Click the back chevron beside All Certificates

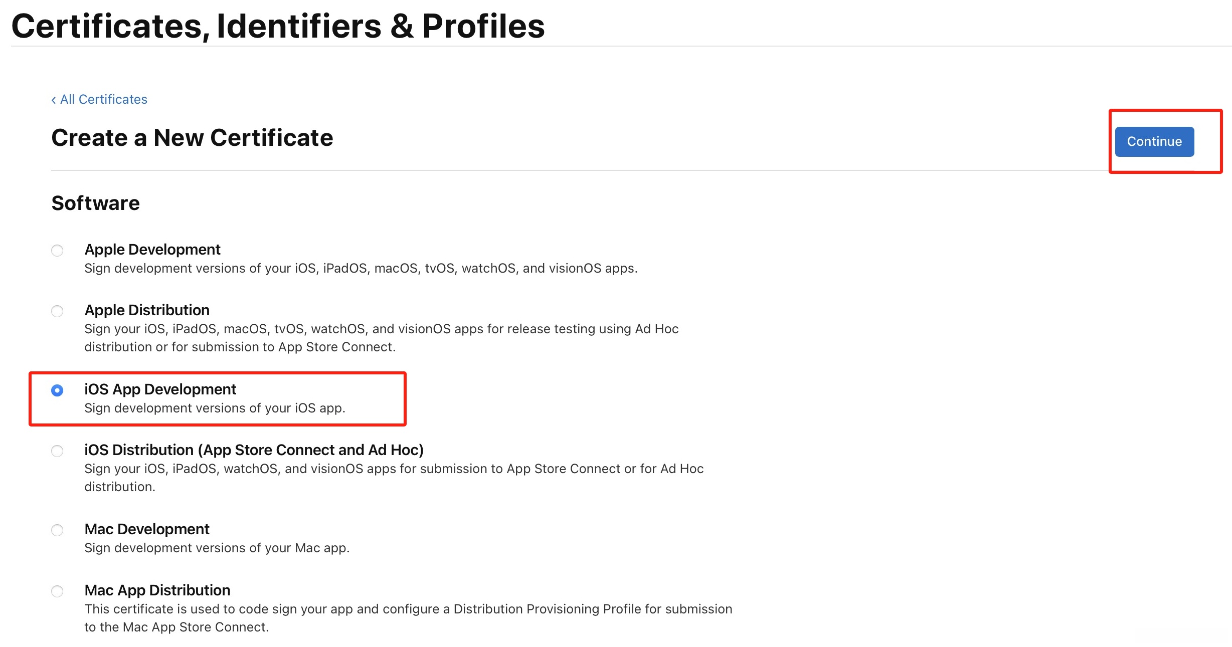[53, 100]
